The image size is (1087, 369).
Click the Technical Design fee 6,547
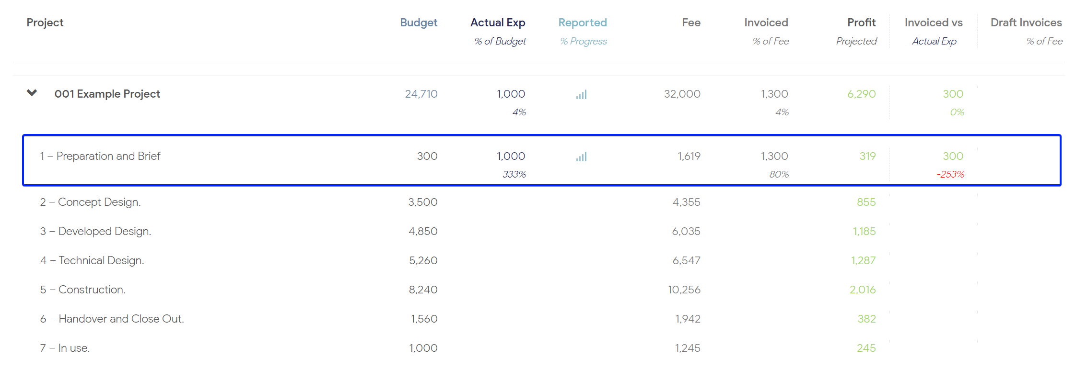click(x=686, y=260)
